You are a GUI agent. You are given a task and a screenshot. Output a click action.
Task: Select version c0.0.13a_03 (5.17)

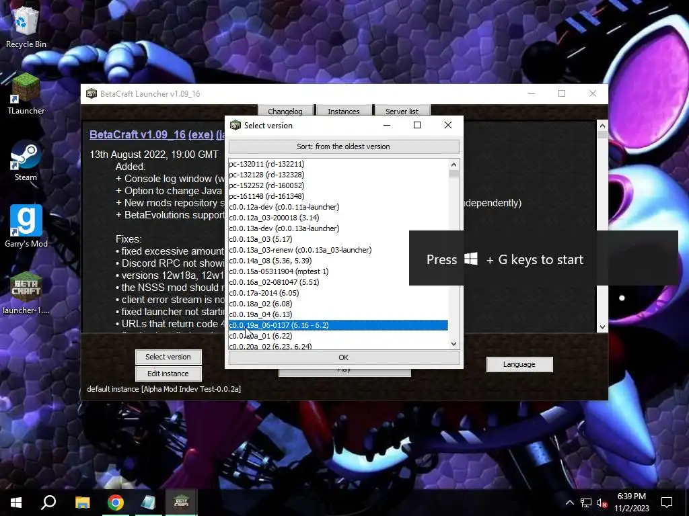click(x=338, y=239)
